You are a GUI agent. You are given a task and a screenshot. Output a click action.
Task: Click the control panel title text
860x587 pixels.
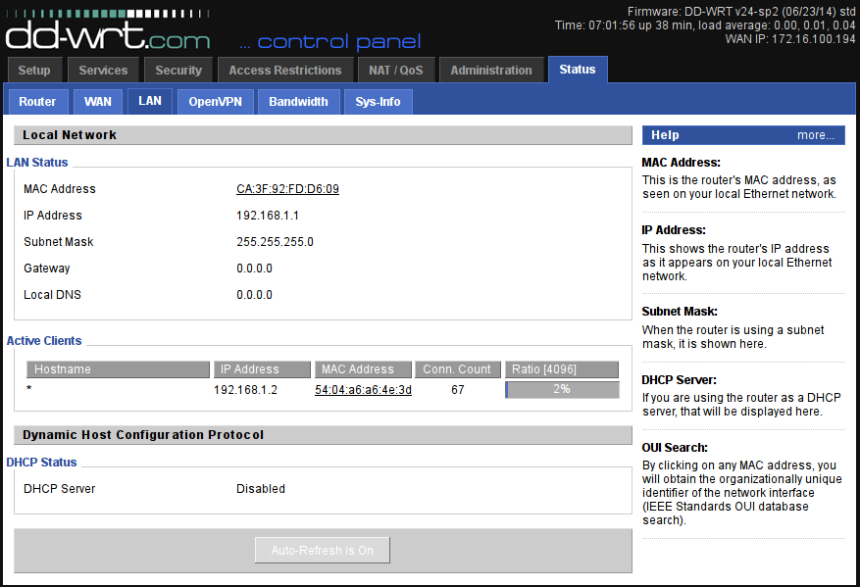tap(330, 42)
